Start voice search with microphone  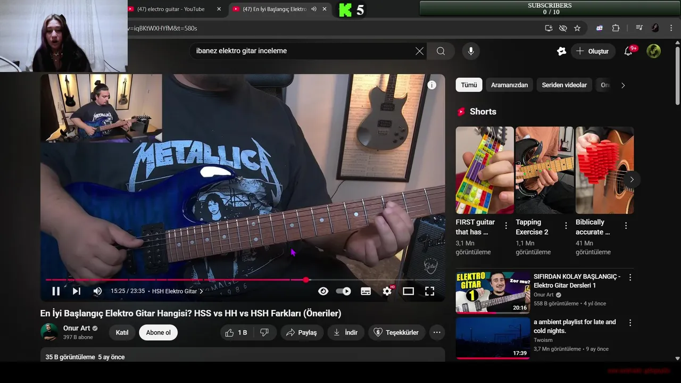(470, 51)
